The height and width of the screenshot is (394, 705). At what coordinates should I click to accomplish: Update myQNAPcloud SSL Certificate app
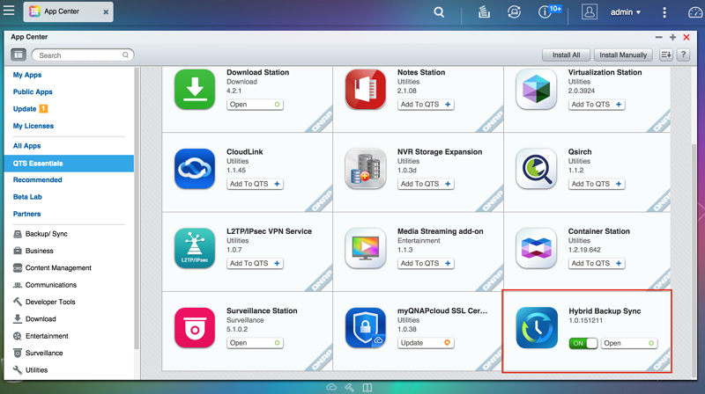pos(426,343)
